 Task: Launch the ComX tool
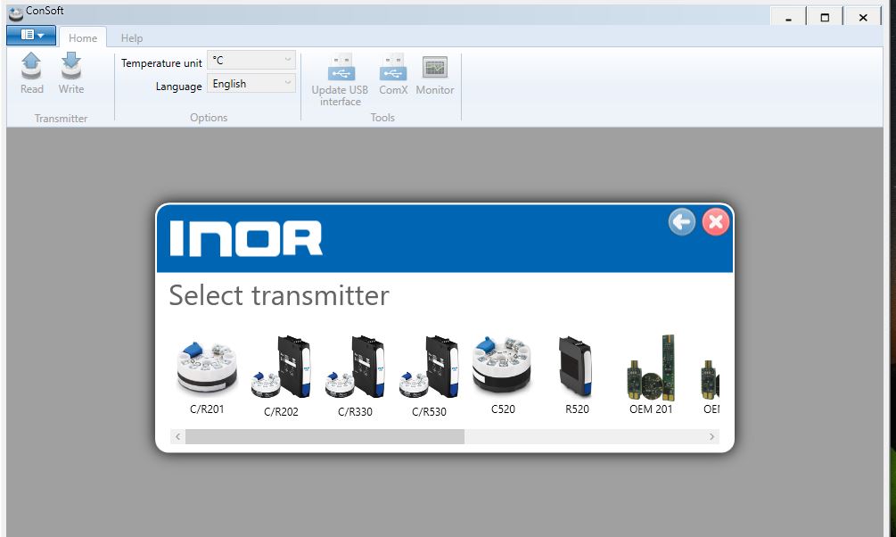393,74
